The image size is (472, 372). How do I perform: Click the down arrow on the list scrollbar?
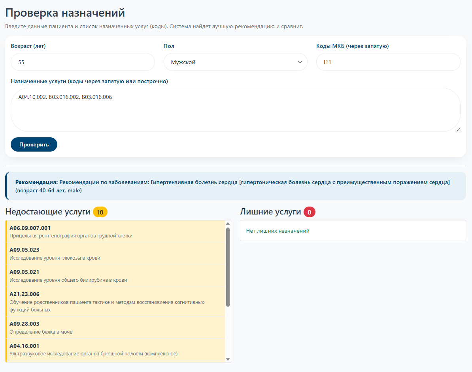[227, 359]
